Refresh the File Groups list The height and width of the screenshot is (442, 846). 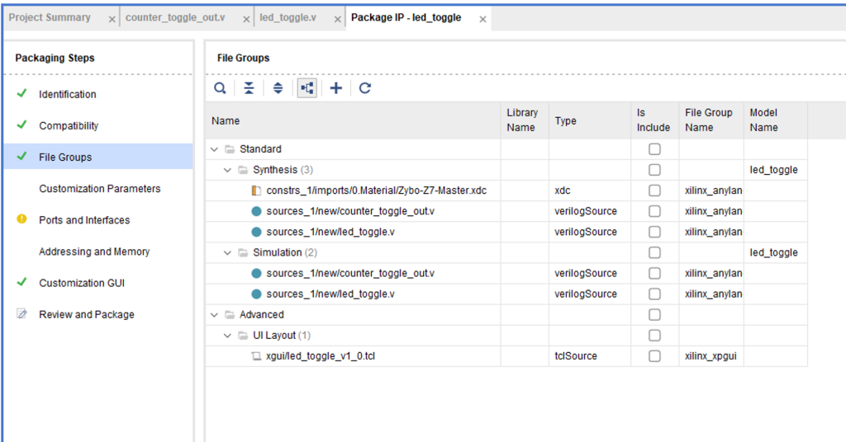364,88
